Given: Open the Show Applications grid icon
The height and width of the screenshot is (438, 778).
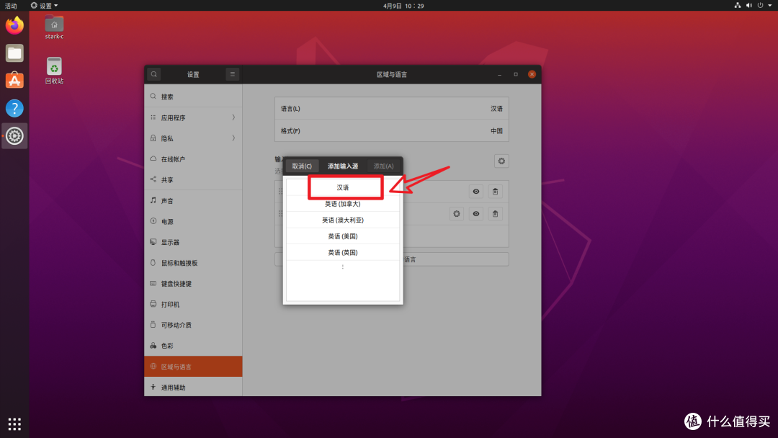Looking at the screenshot, I should click(x=14, y=424).
